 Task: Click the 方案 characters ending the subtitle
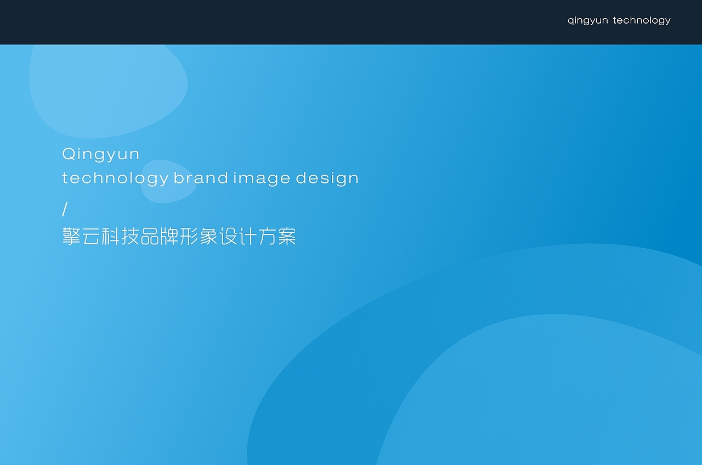point(279,237)
